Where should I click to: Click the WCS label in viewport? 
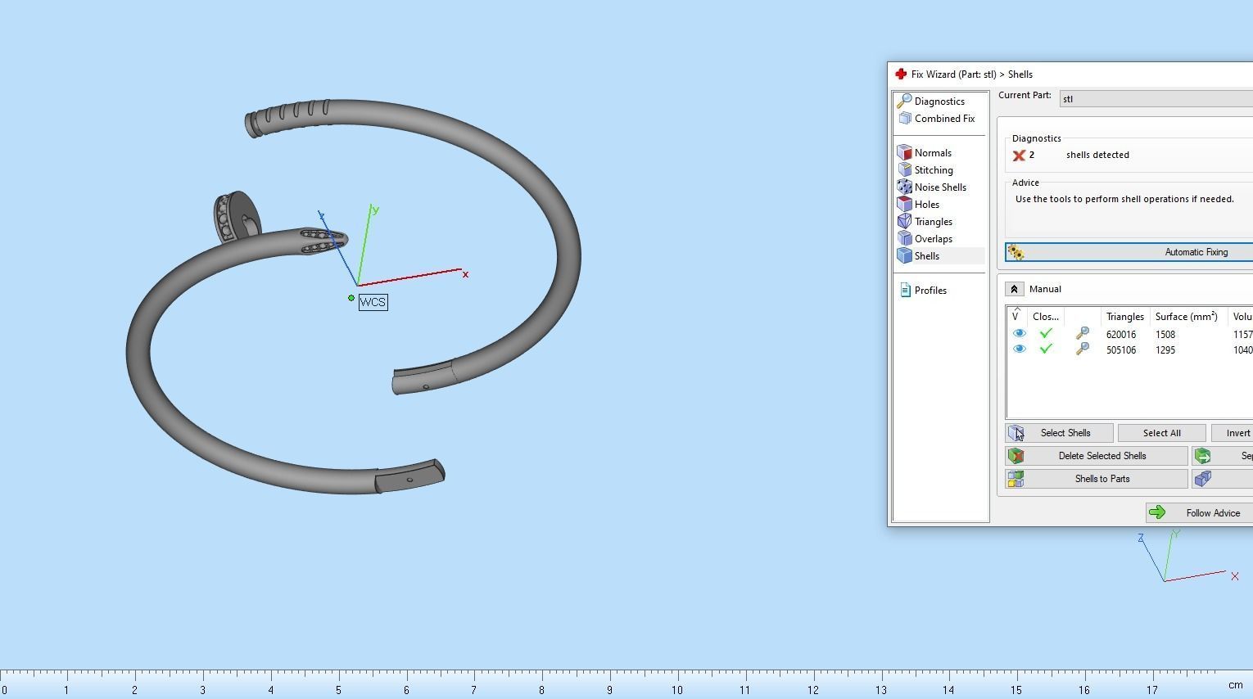pos(373,302)
